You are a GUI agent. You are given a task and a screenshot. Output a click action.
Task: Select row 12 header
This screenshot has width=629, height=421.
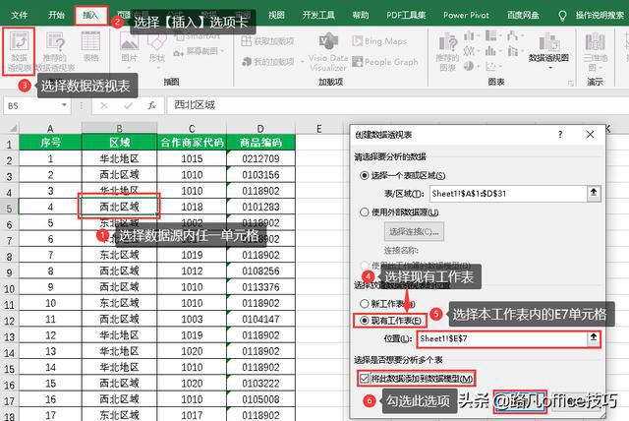click(x=9, y=321)
